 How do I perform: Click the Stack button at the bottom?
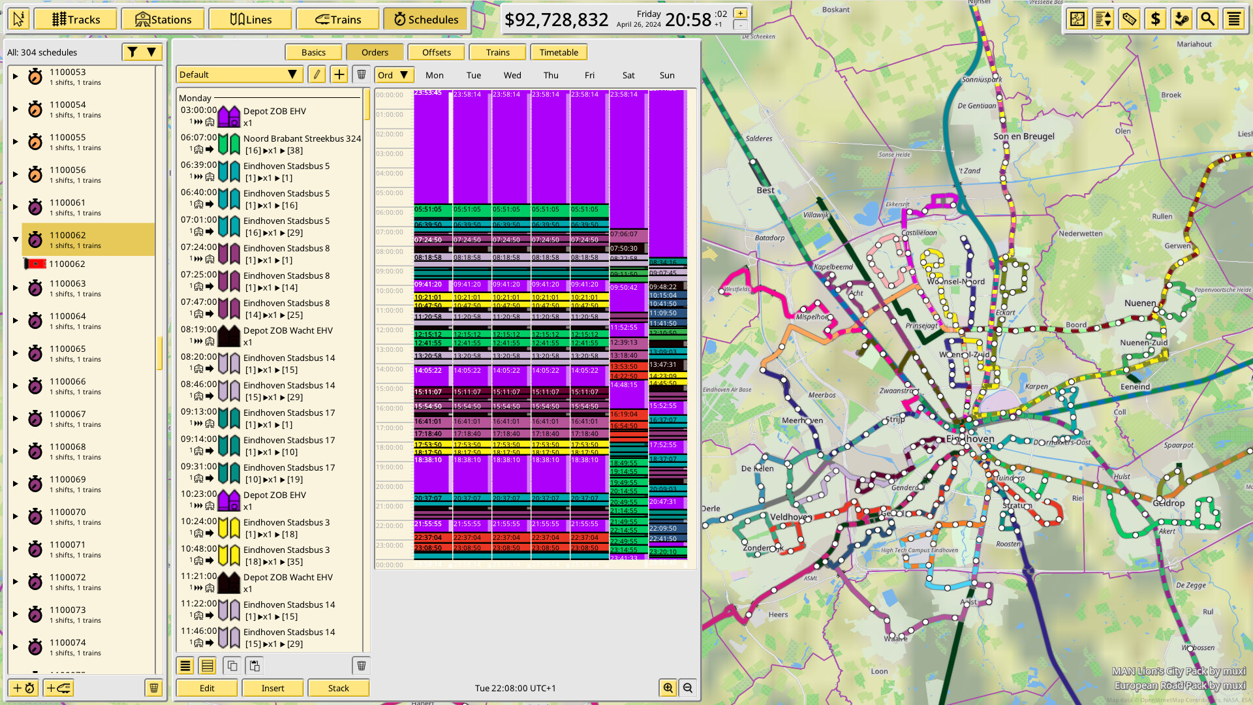pos(339,687)
